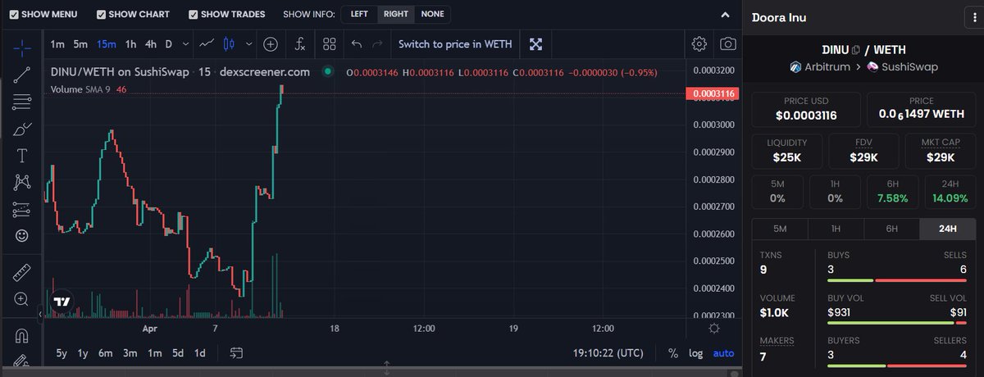
Task: Open the UTC timezone selector
Action: (x=609, y=353)
